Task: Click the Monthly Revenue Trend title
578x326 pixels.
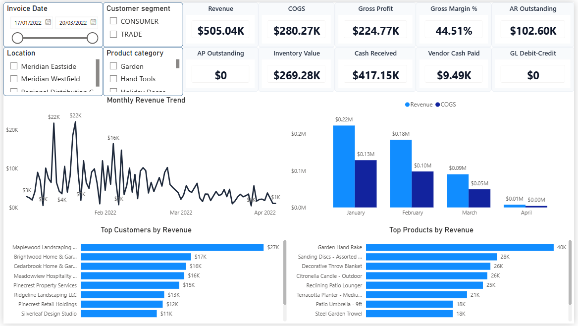Action: point(146,100)
